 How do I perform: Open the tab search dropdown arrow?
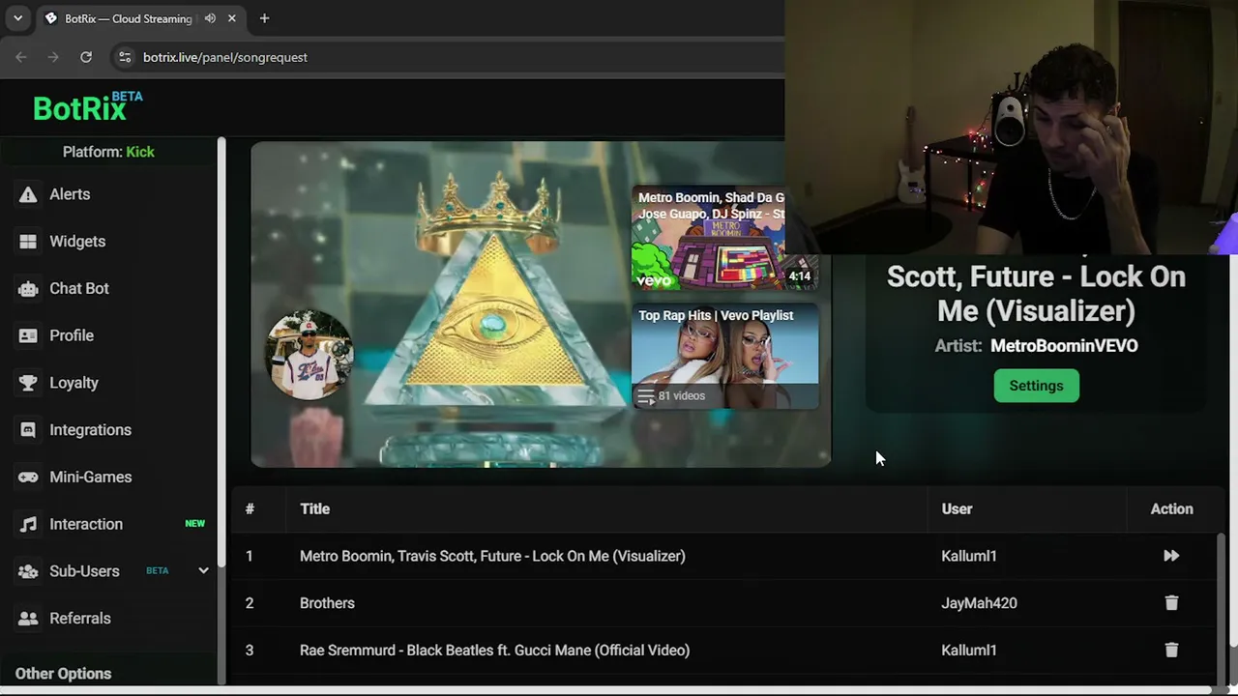(17, 18)
